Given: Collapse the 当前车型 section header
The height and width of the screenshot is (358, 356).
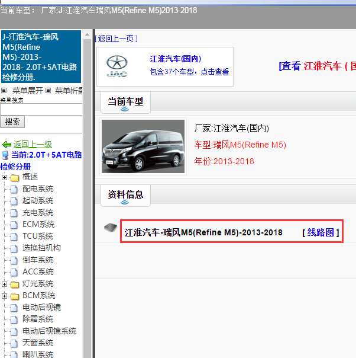Looking at the screenshot, I should (125, 103).
